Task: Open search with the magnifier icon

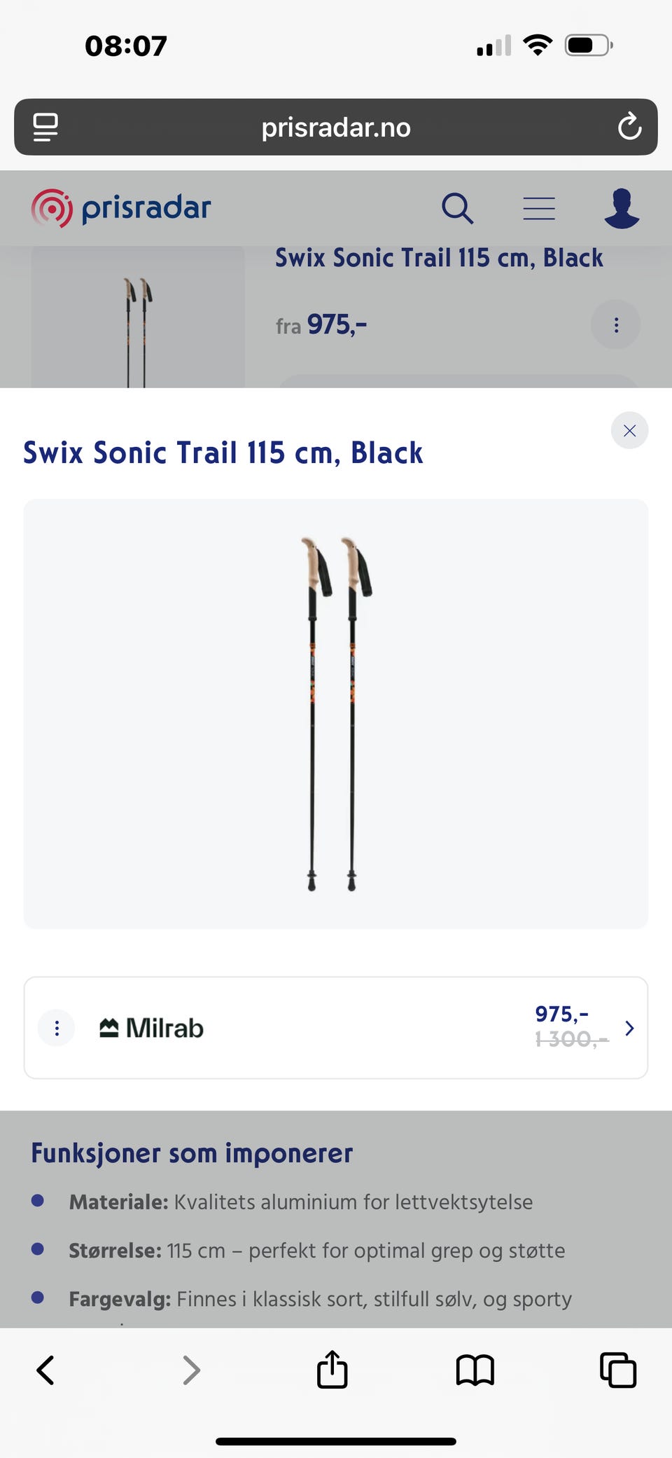Action: (457, 208)
